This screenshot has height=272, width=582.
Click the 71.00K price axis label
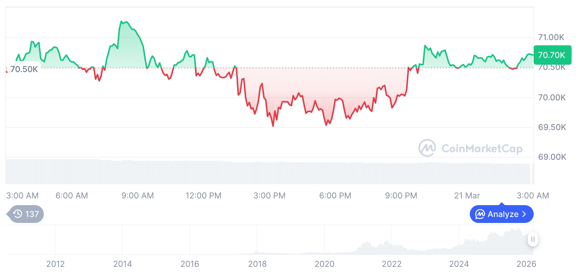click(x=552, y=37)
